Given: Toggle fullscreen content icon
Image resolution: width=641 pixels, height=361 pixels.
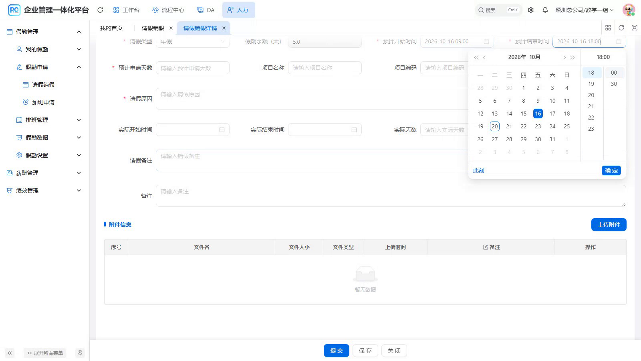Looking at the screenshot, I should (x=635, y=28).
